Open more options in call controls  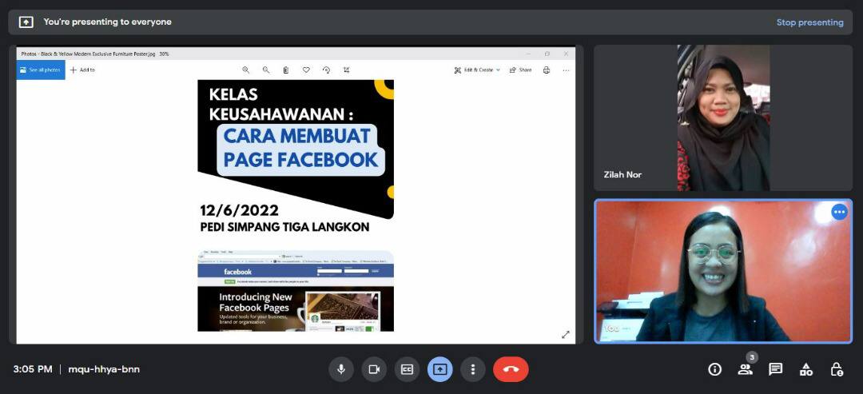(472, 369)
